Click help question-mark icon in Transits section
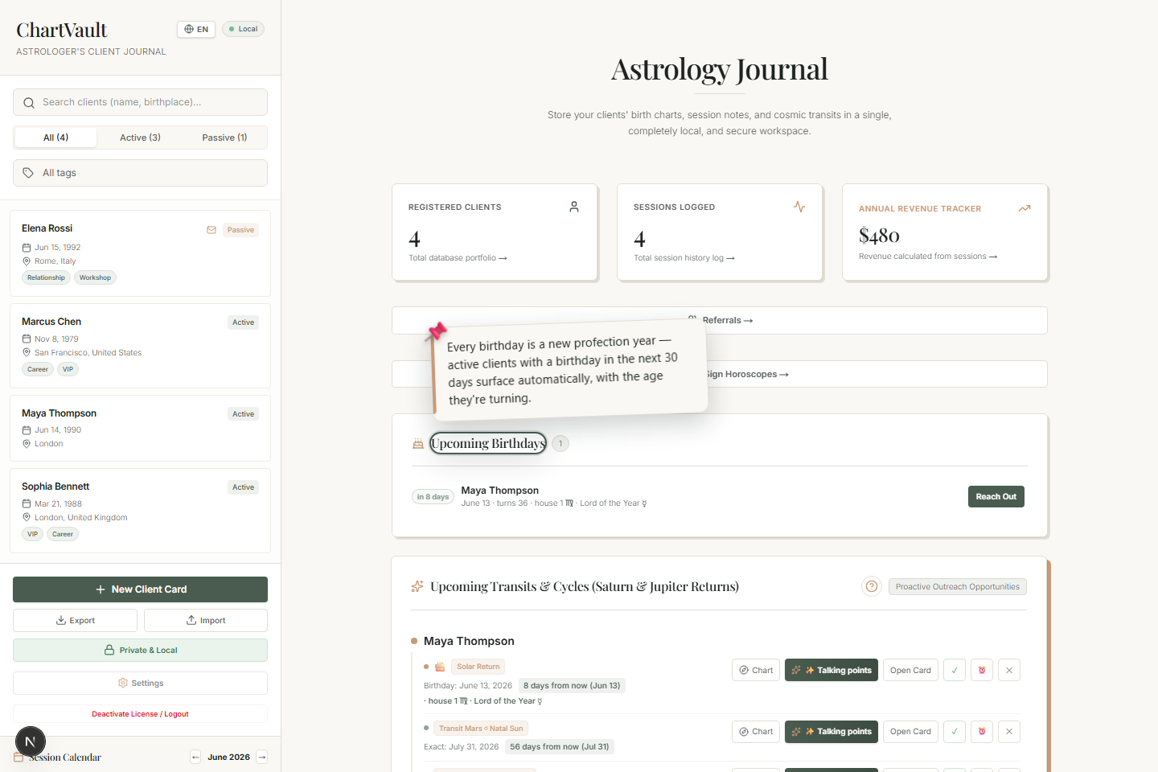This screenshot has width=1158, height=772. [x=872, y=586]
